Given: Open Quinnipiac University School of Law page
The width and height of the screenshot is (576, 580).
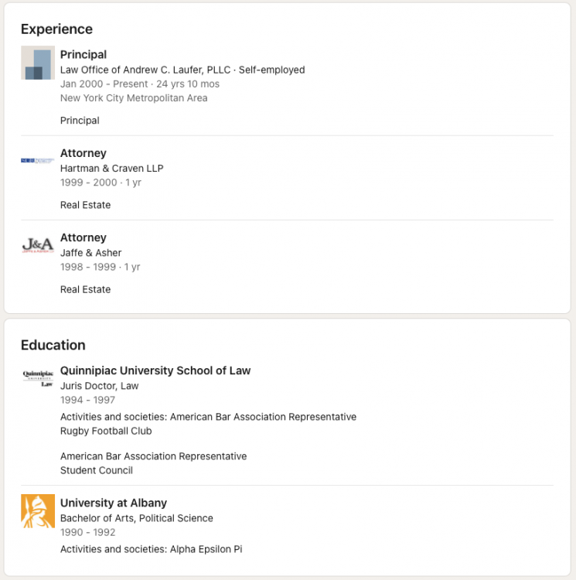Looking at the screenshot, I should click(155, 370).
